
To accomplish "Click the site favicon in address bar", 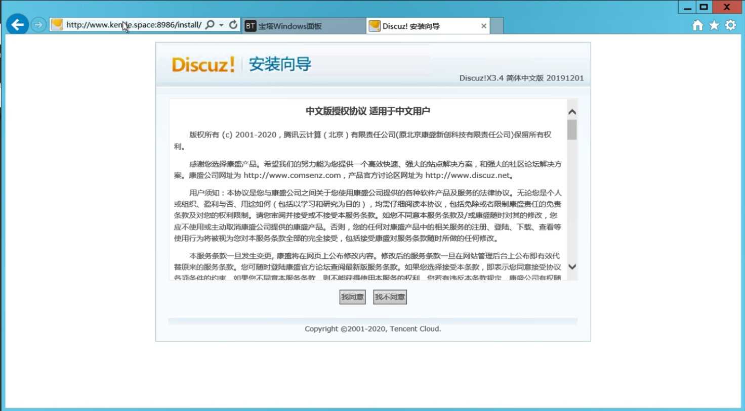I will [x=57, y=24].
